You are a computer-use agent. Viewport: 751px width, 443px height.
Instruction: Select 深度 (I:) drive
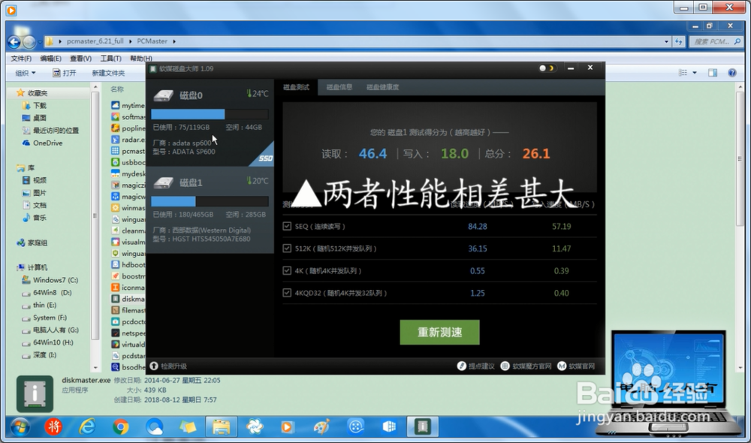(39, 354)
